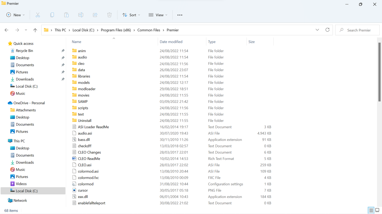Click the Search Premier box
This screenshot has width=382, height=214.
click(x=358, y=30)
